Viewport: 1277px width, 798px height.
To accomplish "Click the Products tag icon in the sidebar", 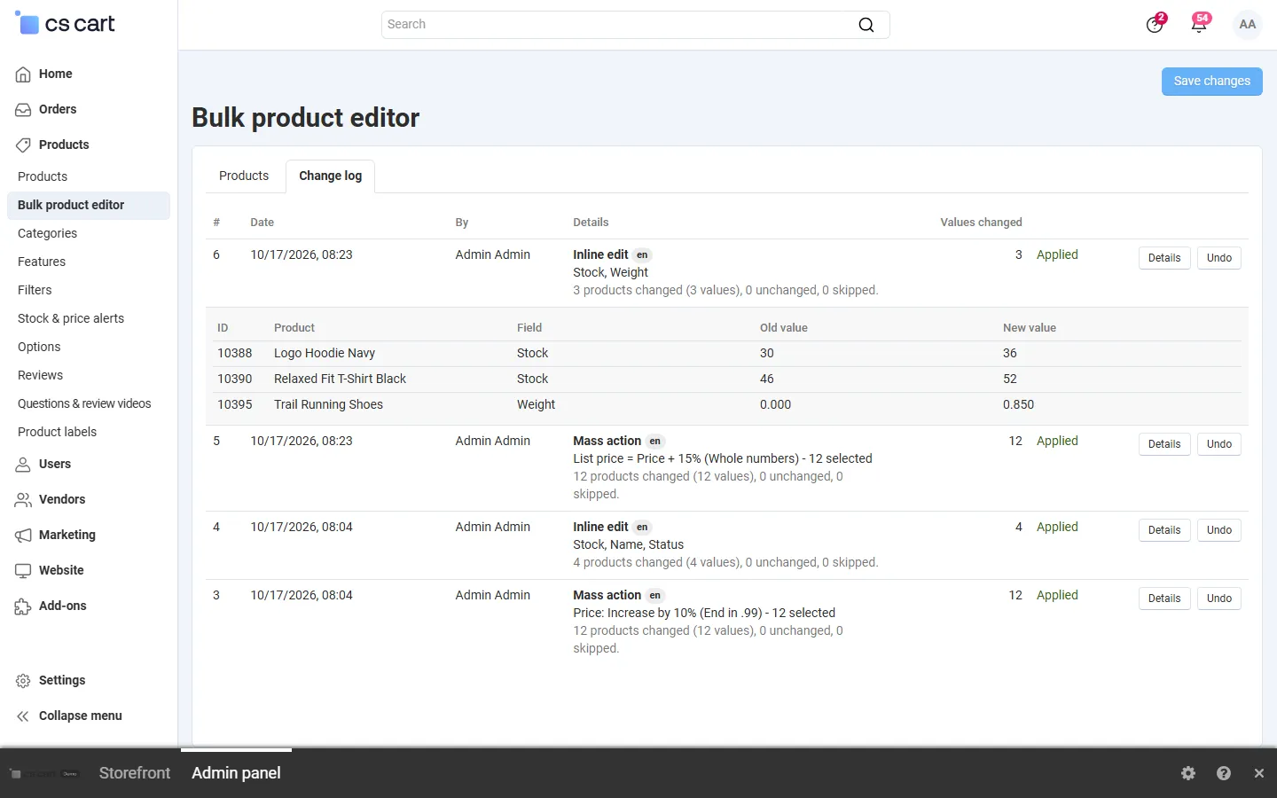I will 23,145.
